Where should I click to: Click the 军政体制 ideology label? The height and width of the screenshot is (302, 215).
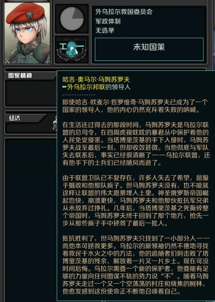(x=108, y=21)
